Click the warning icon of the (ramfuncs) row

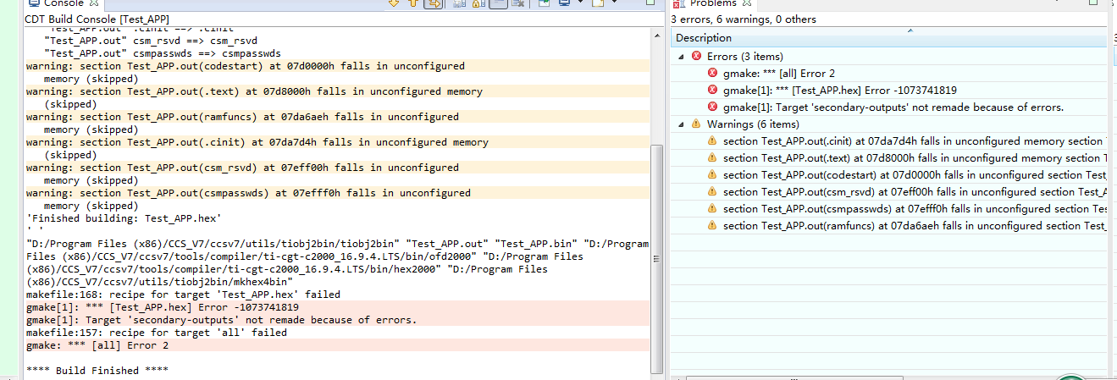pos(712,226)
